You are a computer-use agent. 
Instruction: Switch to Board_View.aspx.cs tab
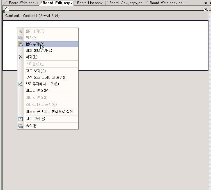click(x=126, y=3)
